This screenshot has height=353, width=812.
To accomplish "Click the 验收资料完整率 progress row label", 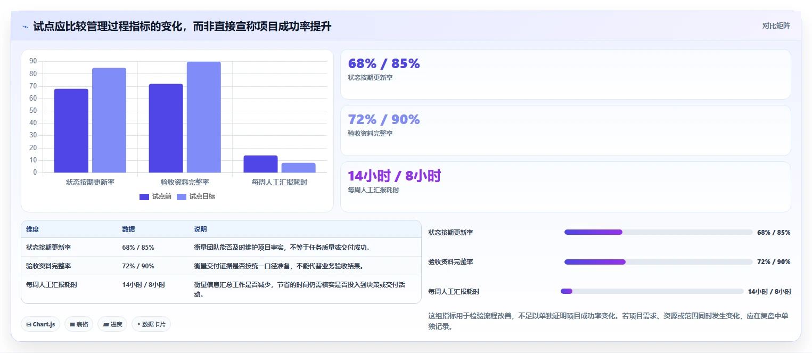I will [450, 262].
